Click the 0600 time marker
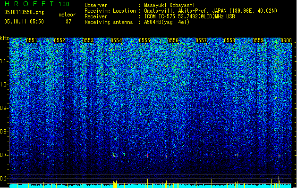This screenshot has height=188, width=297. (x=286, y=40)
